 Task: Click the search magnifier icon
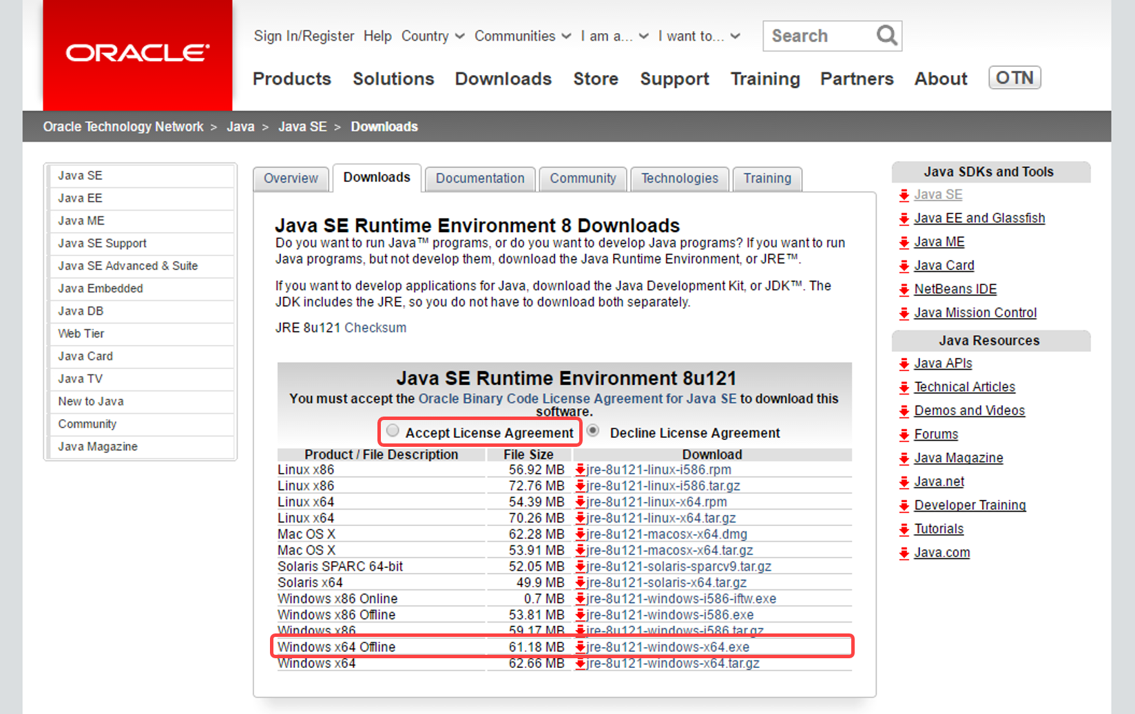(x=886, y=35)
